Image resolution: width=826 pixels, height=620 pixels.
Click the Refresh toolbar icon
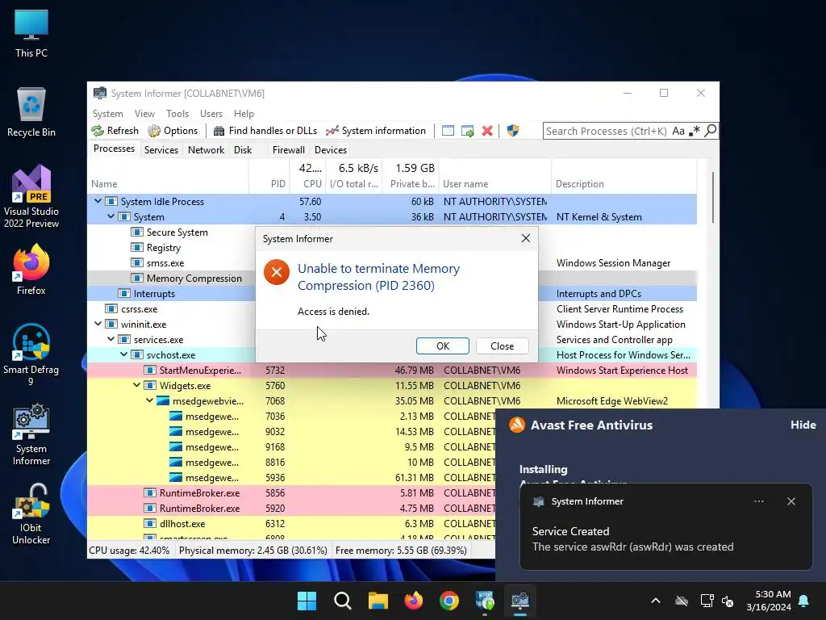click(98, 131)
